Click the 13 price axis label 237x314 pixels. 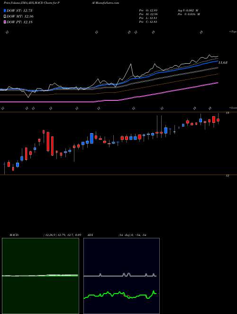click(x=227, y=113)
